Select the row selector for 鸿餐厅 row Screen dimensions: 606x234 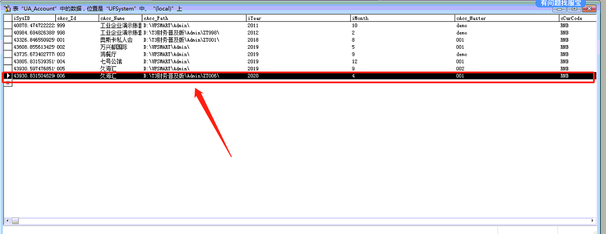coord(8,55)
